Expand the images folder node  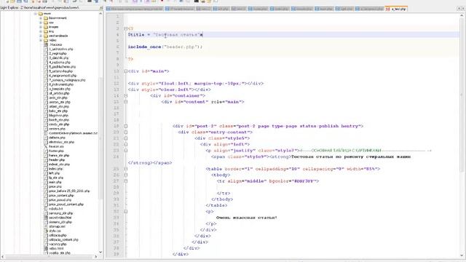pos(41,27)
